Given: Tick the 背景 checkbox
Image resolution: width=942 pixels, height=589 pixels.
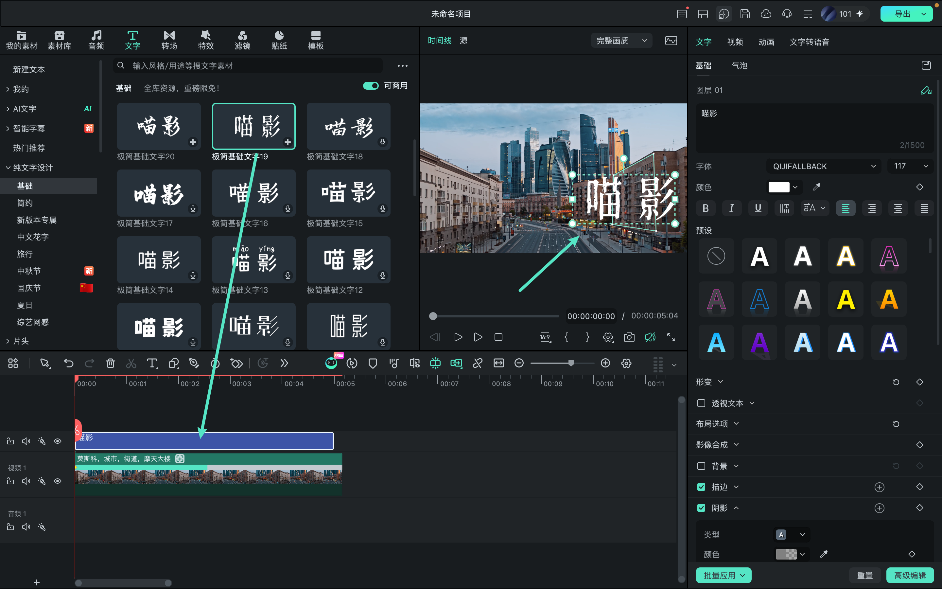Looking at the screenshot, I should pos(701,466).
